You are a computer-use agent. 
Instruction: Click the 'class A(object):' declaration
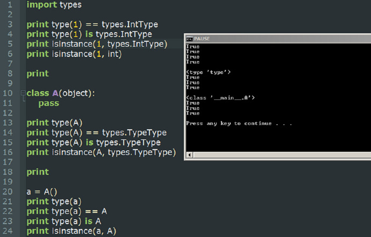(x=61, y=93)
